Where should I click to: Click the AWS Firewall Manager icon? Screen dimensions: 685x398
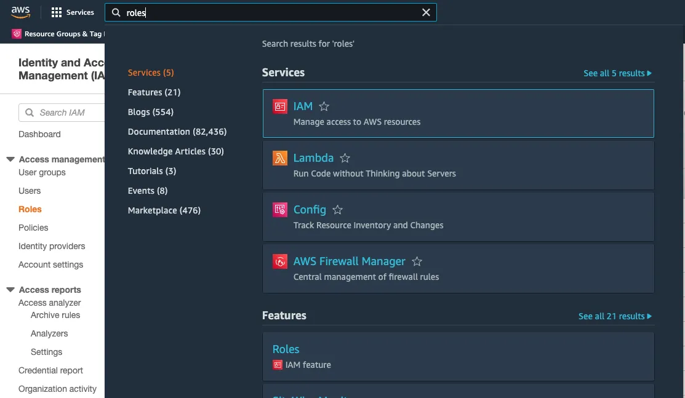[280, 261]
